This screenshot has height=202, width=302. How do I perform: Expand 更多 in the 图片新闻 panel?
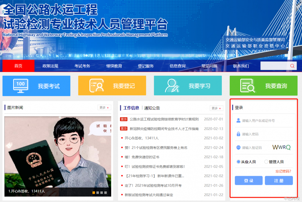tap(104, 108)
